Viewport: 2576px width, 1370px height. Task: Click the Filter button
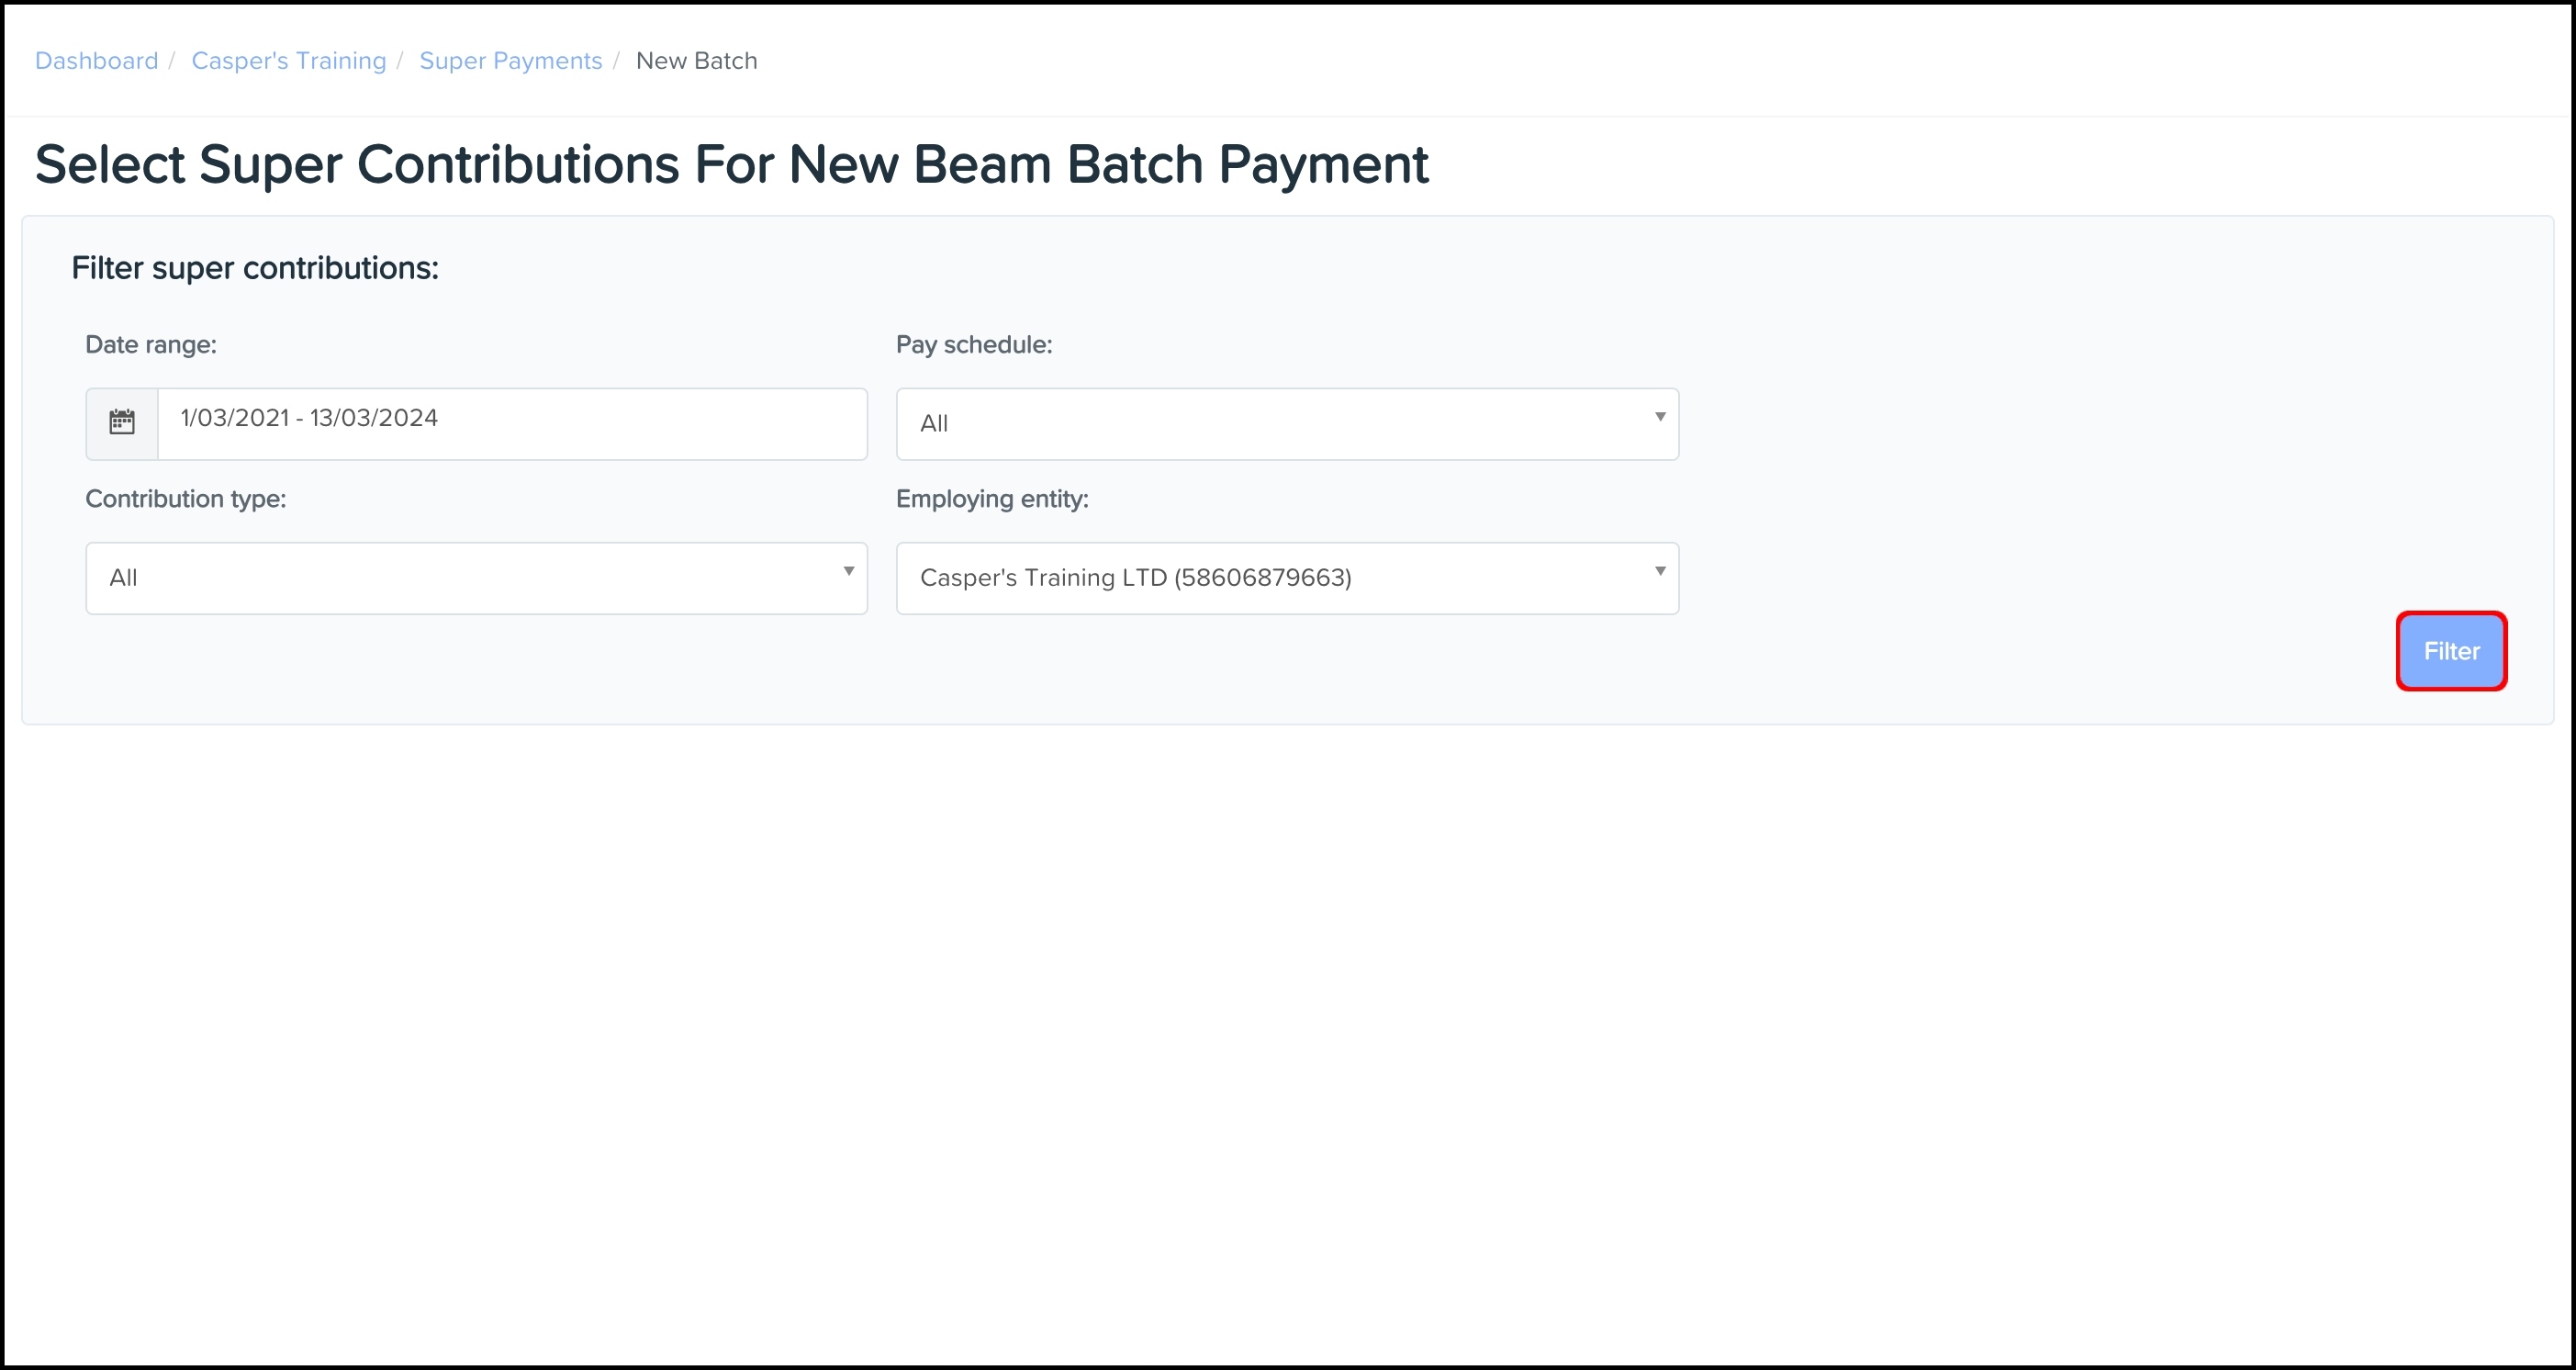2450,651
